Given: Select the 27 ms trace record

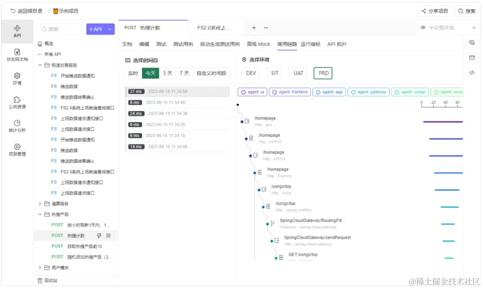Looking at the screenshot, I should click(178, 91).
